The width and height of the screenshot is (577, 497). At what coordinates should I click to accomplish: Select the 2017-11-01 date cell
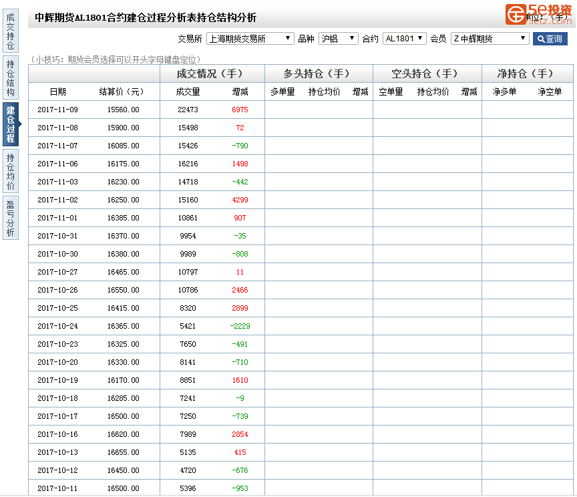click(x=58, y=218)
